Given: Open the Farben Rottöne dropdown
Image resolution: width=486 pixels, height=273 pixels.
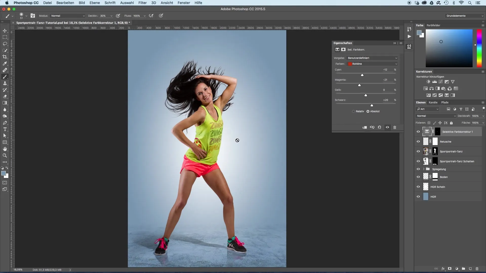Looking at the screenshot, I should [x=372, y=64].
